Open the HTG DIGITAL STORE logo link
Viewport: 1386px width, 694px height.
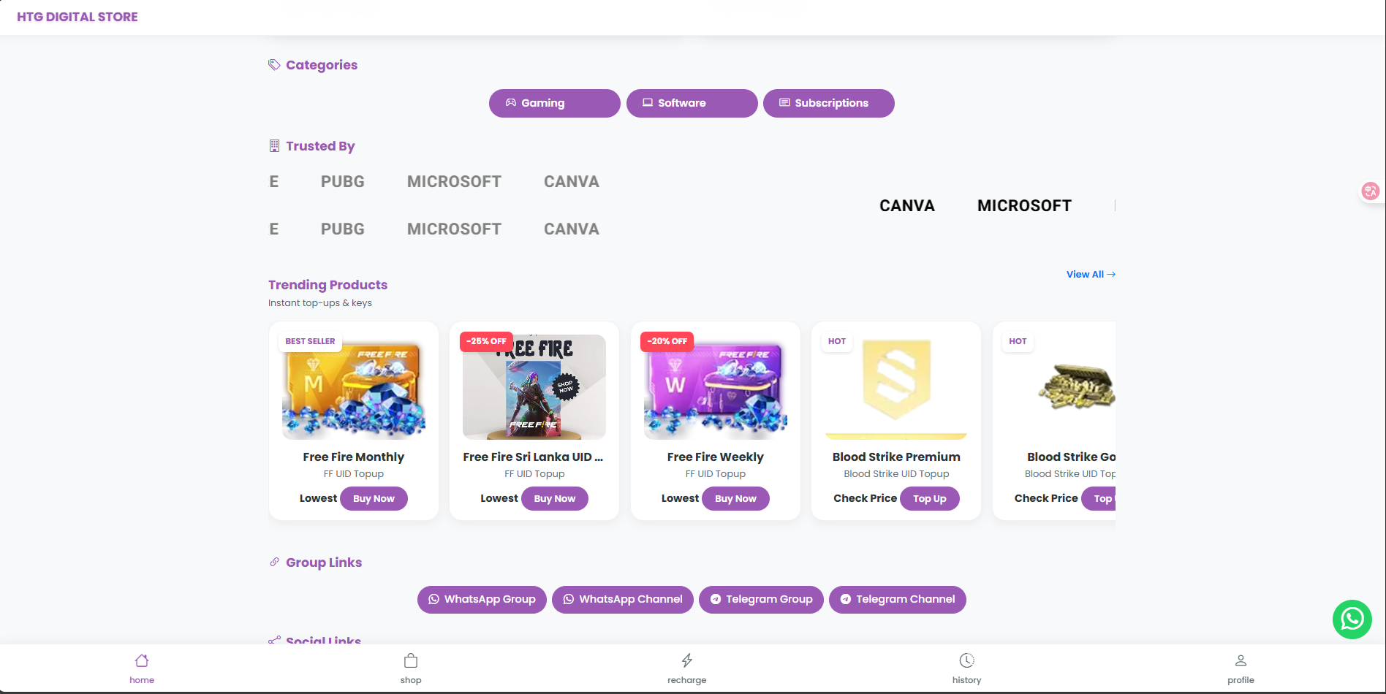[x=77, y=17]
